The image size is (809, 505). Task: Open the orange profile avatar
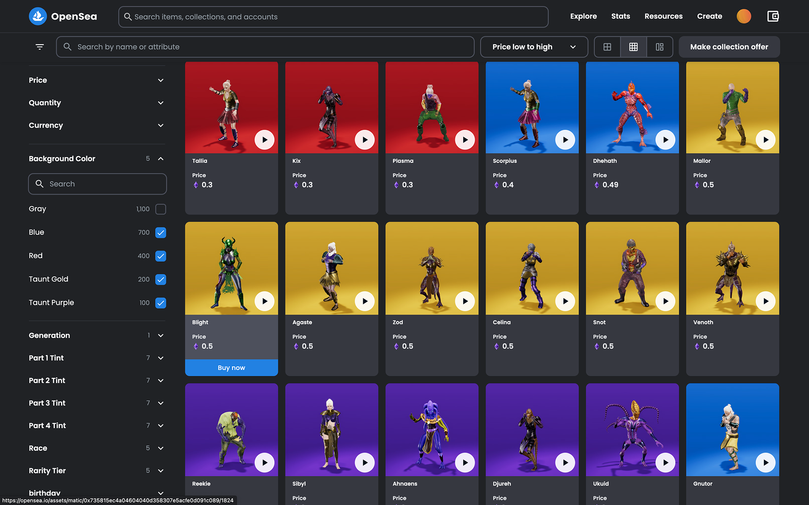coord(744,16)
